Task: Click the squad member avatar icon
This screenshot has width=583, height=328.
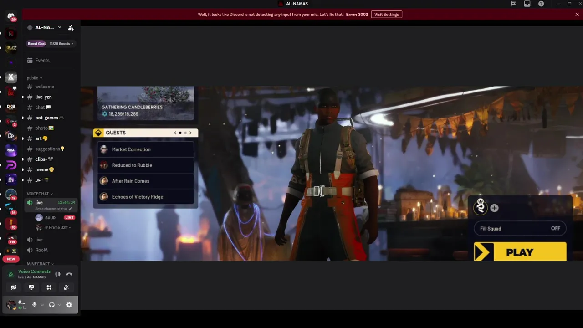Action: 480,206
